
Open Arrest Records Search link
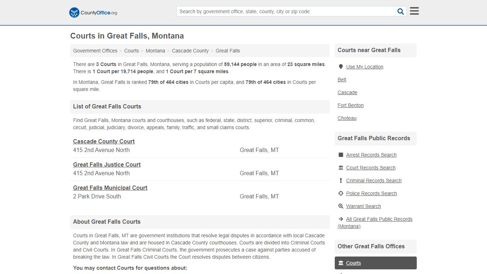click(371, 155)
